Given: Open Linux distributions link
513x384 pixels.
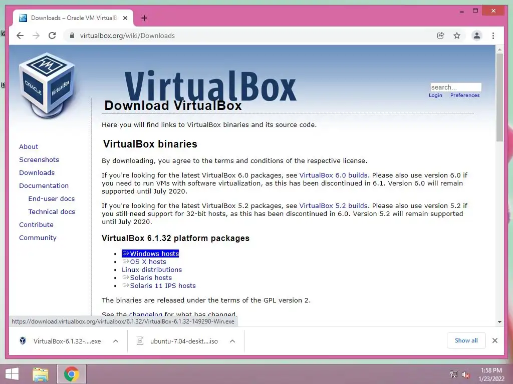Looking at the screenshot, I should click(152, 269).
